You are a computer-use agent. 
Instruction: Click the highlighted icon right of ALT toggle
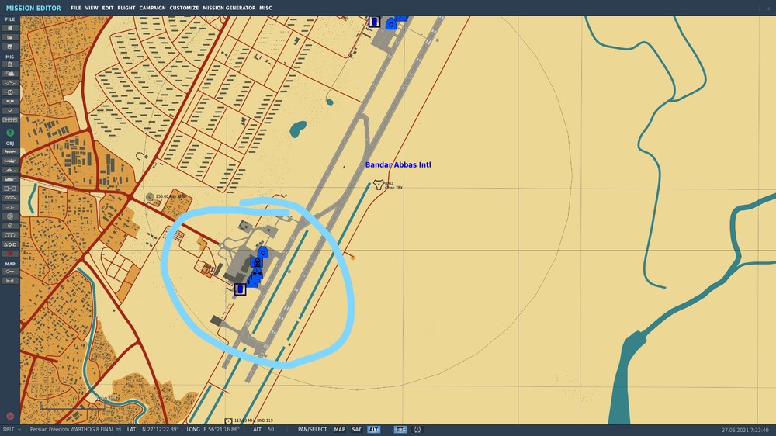pyautogui.click(x=400, y=430)
